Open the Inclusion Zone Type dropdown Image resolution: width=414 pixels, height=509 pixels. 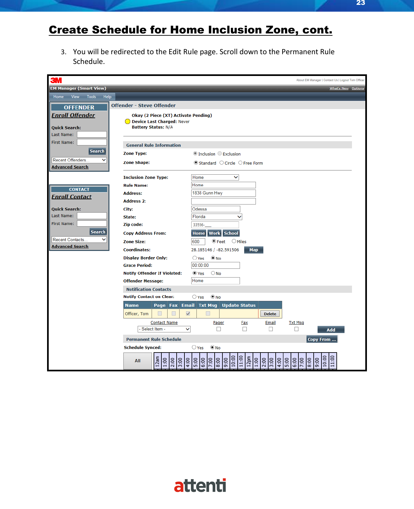coord(215,177)
